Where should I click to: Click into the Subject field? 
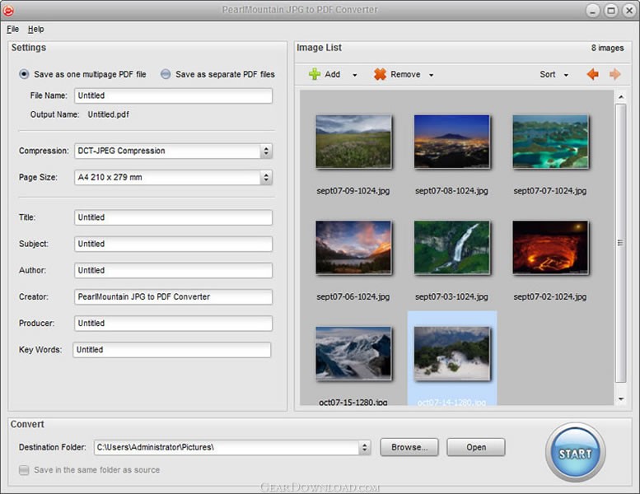[x=173, y=244]
